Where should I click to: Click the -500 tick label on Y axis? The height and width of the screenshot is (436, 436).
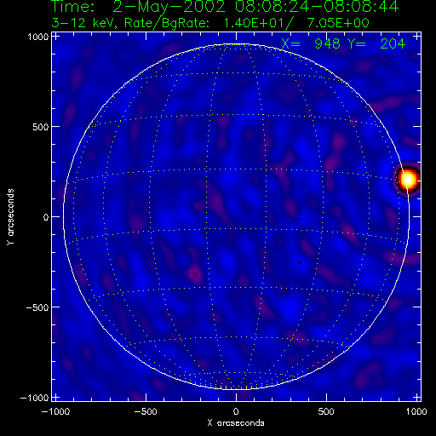pyautogui.click(x=37, y=307)
